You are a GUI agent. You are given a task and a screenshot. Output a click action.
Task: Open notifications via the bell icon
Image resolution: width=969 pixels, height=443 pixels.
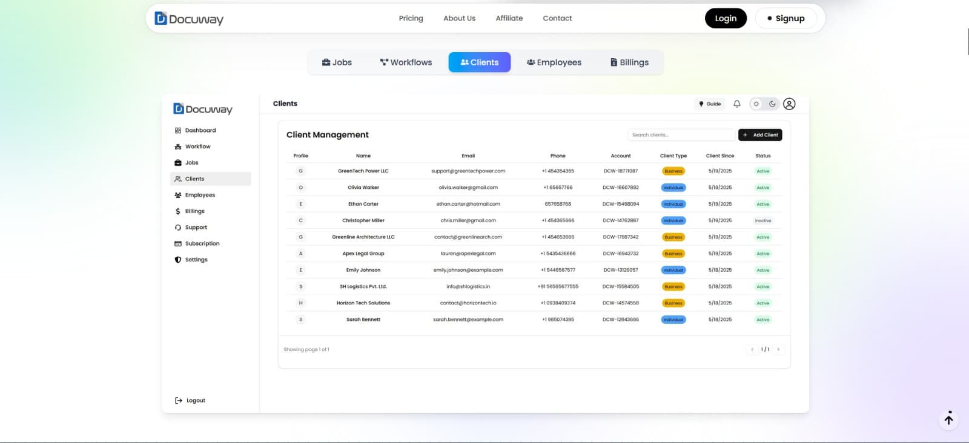coord(737,104)
